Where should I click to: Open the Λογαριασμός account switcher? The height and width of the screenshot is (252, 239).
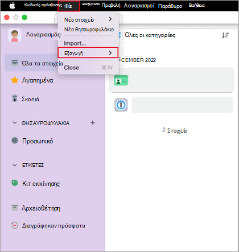(x=43, y=35)
